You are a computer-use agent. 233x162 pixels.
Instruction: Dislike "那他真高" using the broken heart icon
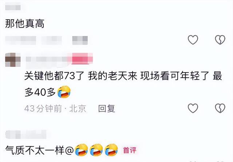pos(220,40)
